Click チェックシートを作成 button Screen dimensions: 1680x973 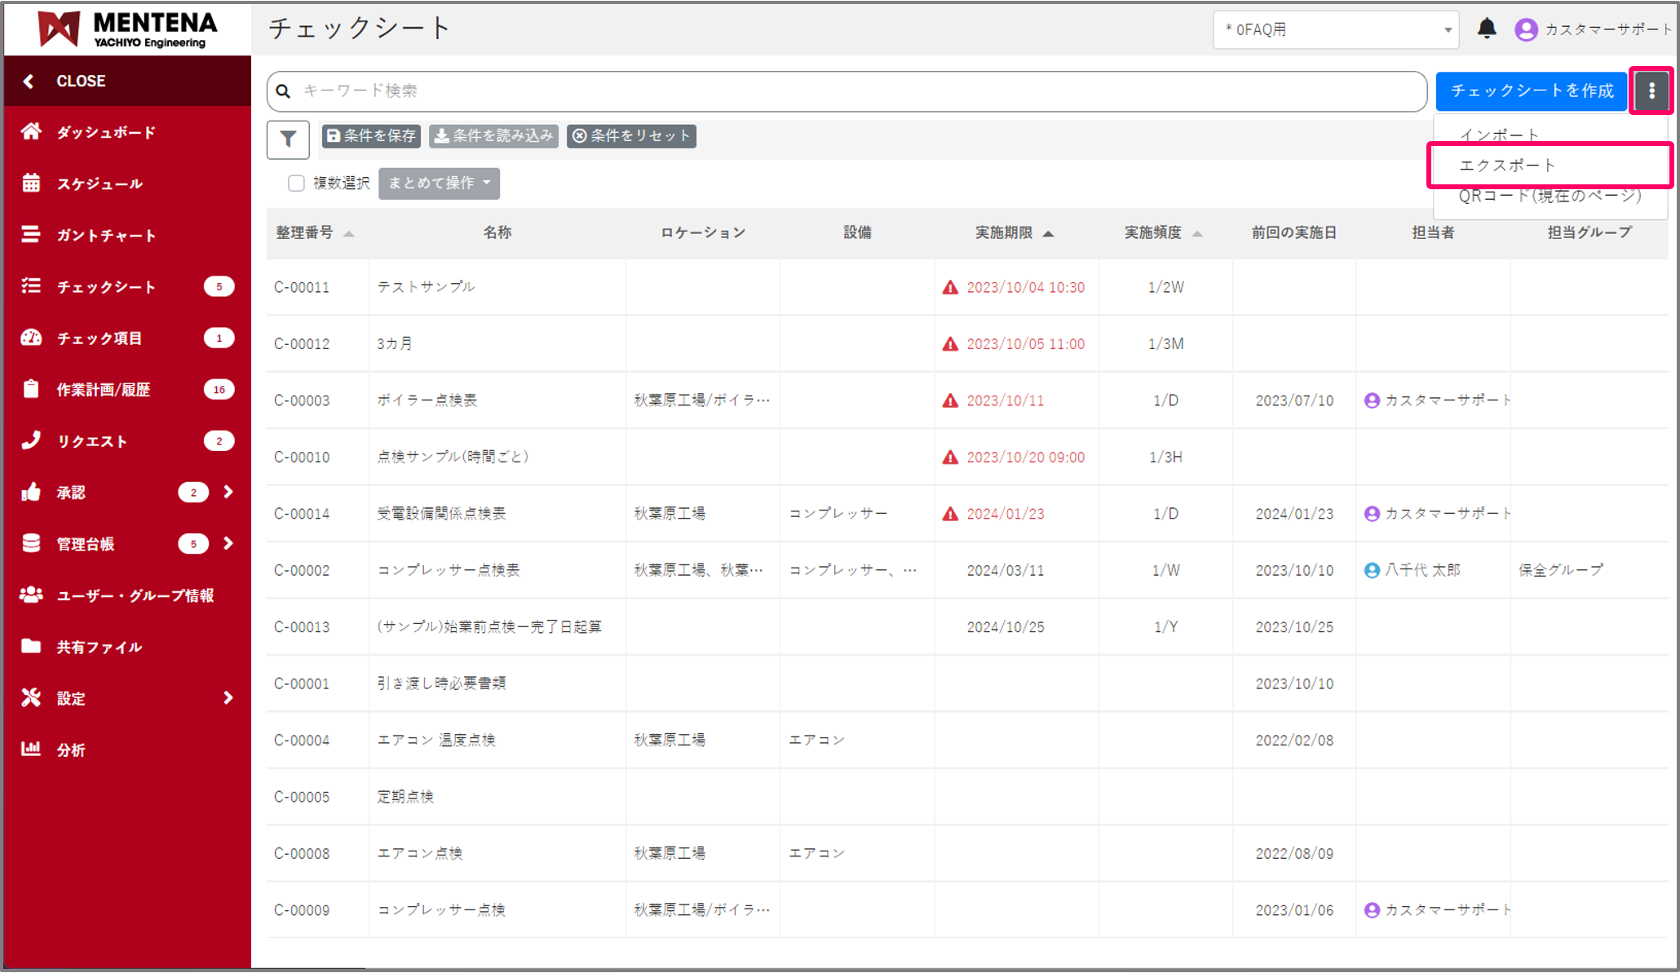coord(1532,91)
